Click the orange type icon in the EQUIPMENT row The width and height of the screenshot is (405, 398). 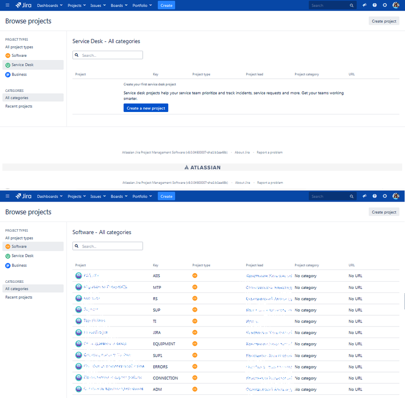(195, 344)
